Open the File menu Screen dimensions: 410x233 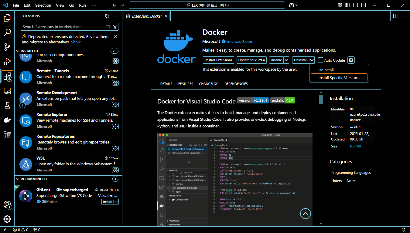(16, 5)
